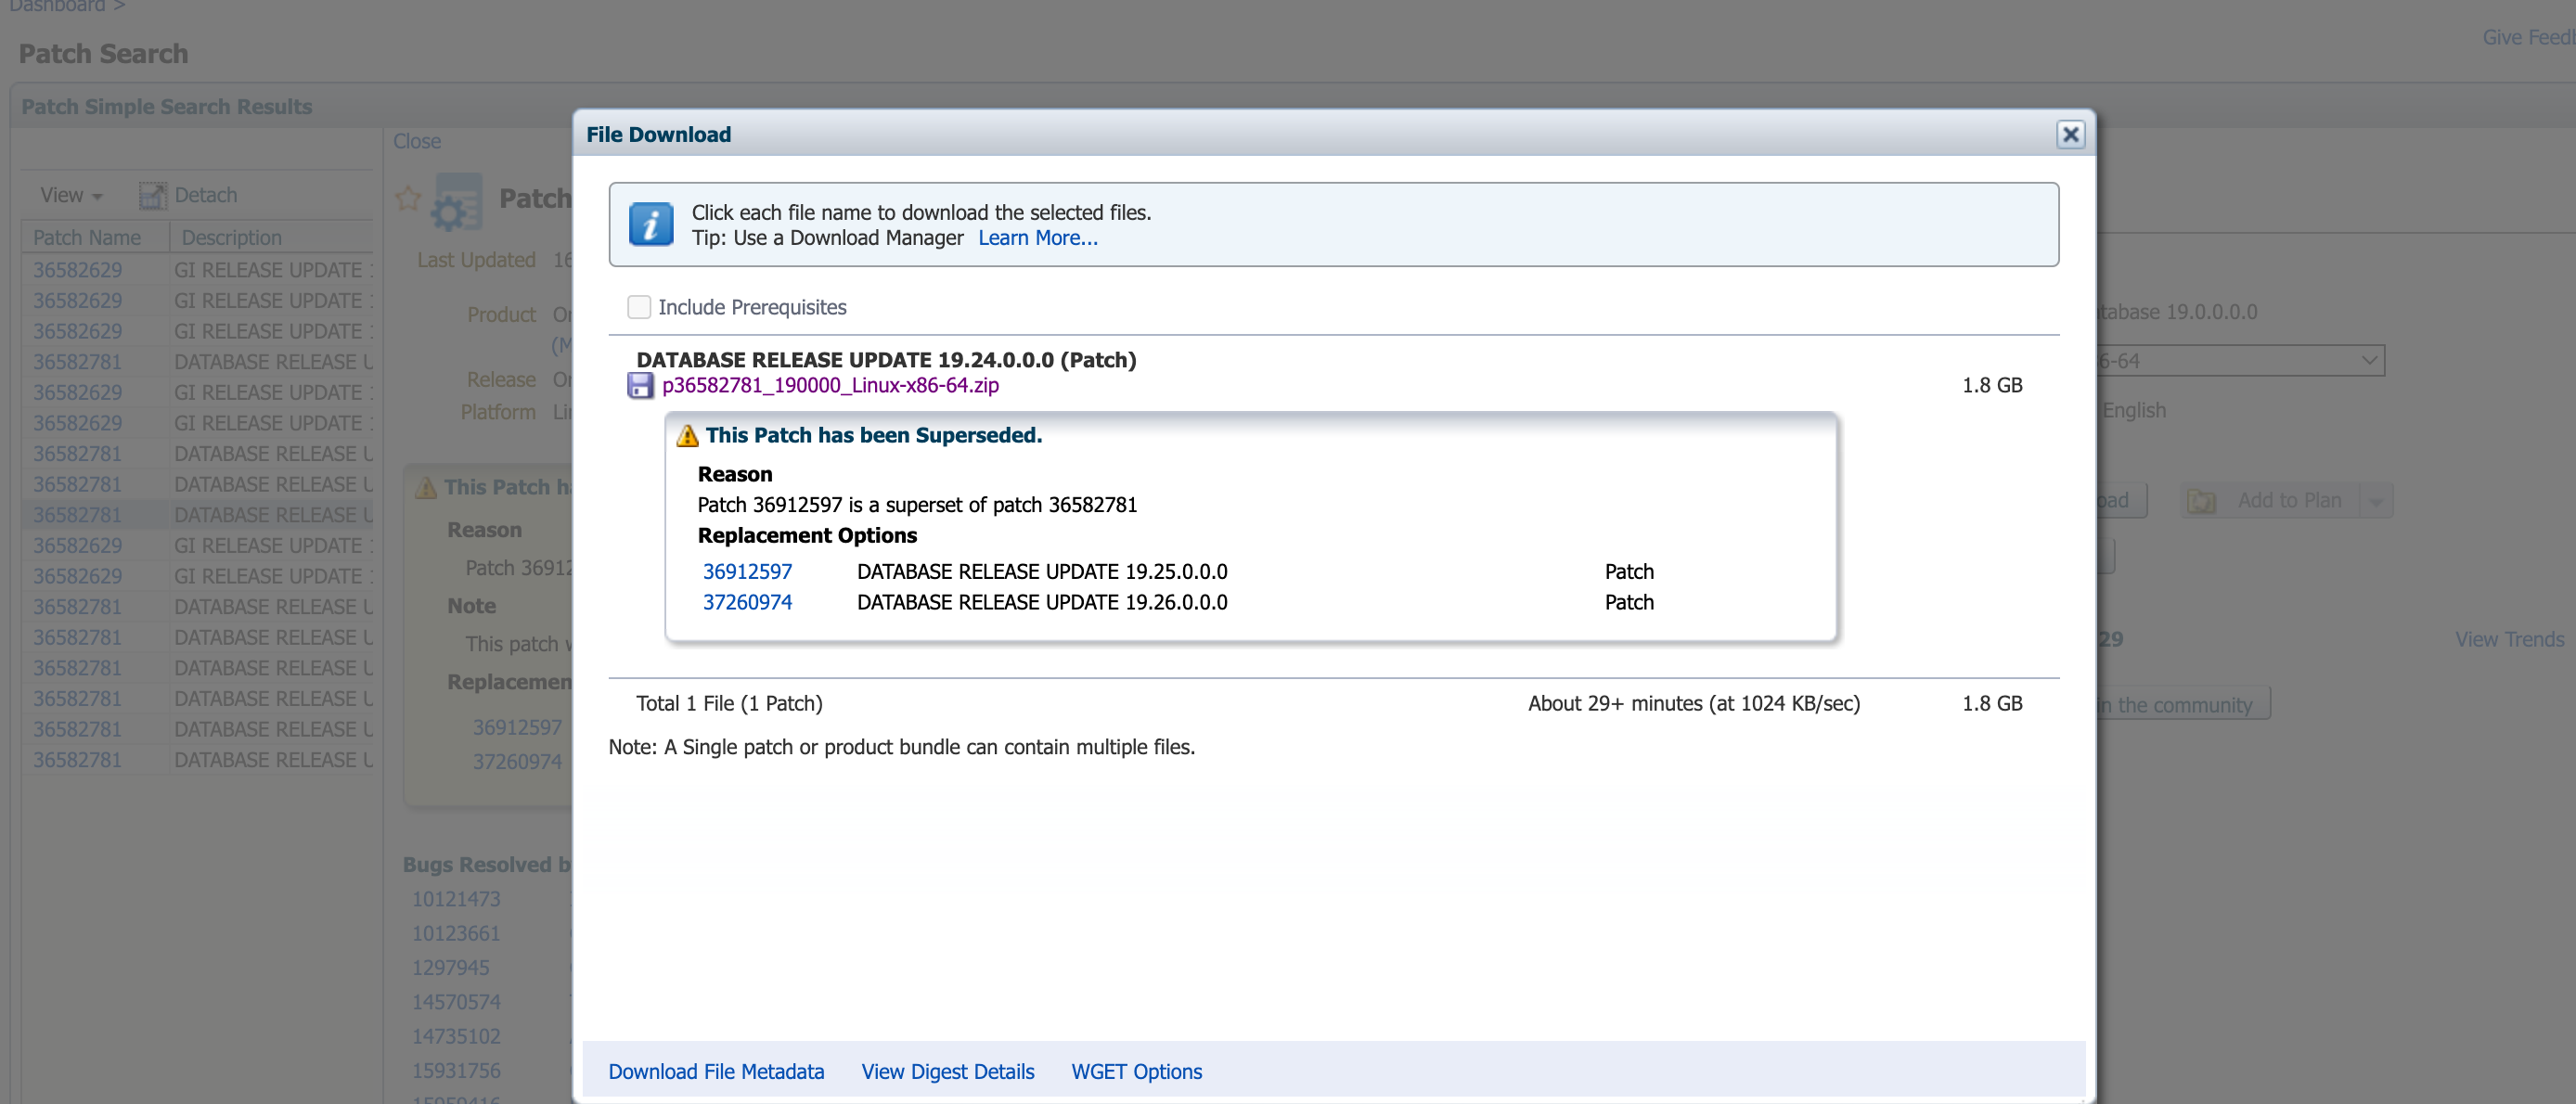The height and width of the screenshot is (1104, 2576).
Task: Click the superseded warning triangle icon
Action: (x=687, y=435)
